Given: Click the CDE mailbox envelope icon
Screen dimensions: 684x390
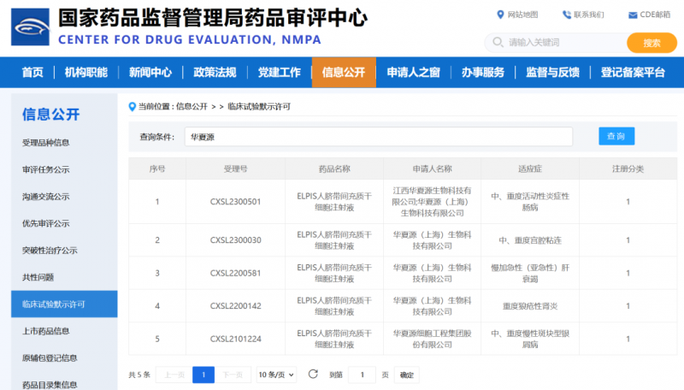Looking at the screenshot, I should pyautogui.click(x=633, y=15).
